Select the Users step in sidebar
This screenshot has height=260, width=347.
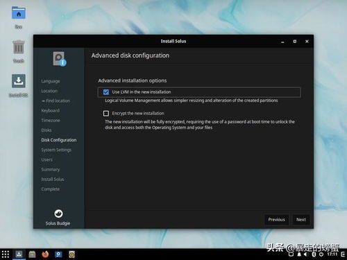46,159
